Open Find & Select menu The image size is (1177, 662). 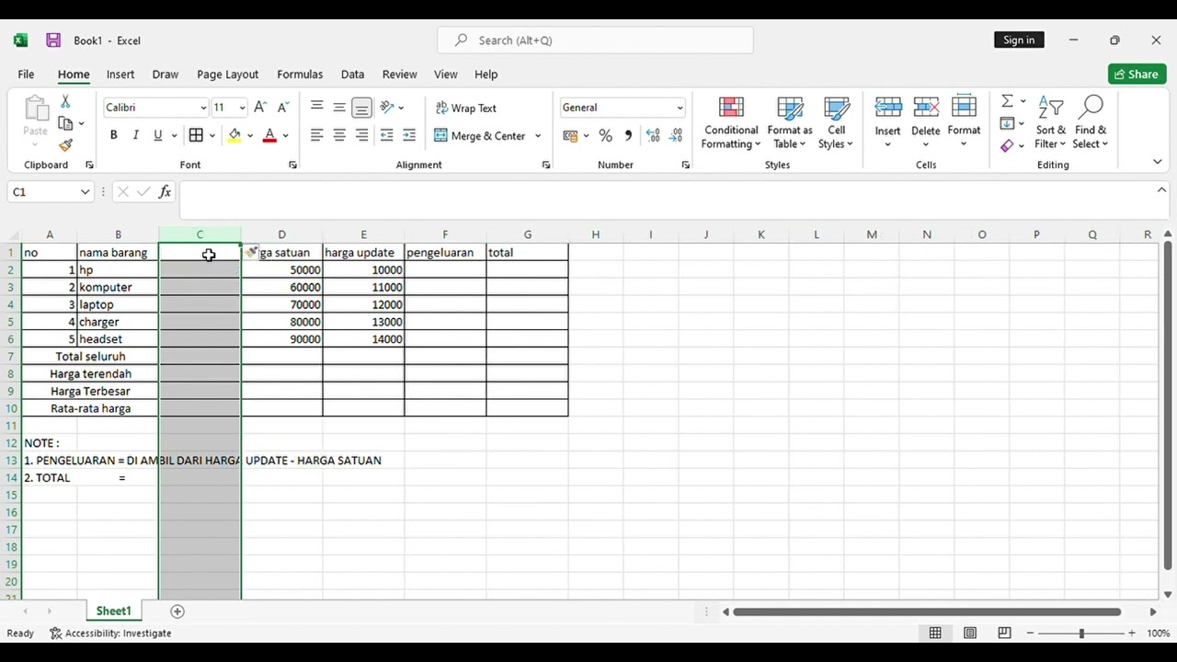1091,122
